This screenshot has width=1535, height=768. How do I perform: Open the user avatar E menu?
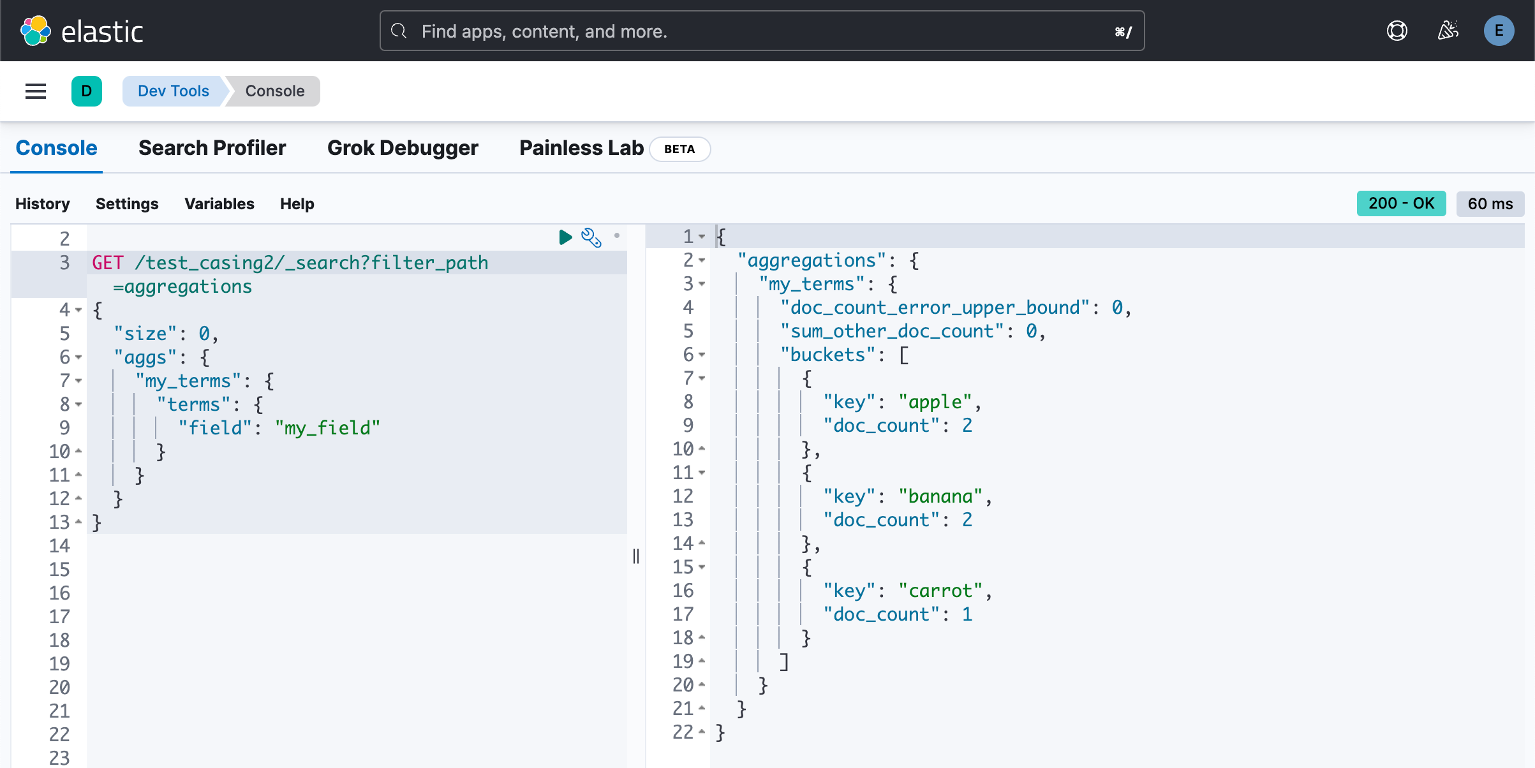coord(1499,31)
